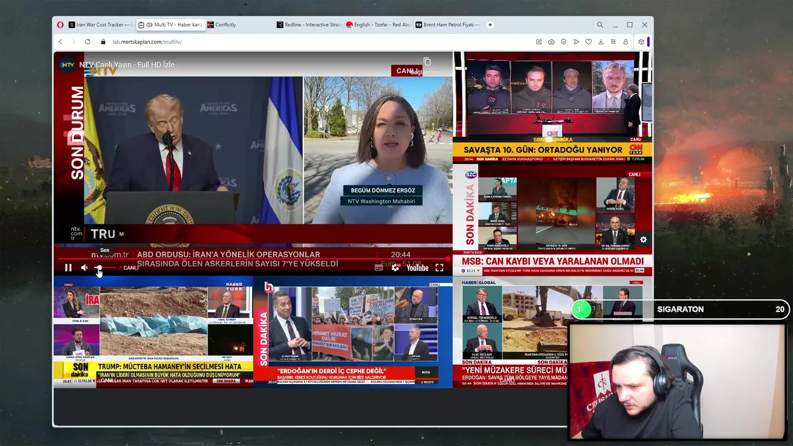Click SIGARATON overlay counter label
Viewport: 793px width, 446px height.
point(680,309)
